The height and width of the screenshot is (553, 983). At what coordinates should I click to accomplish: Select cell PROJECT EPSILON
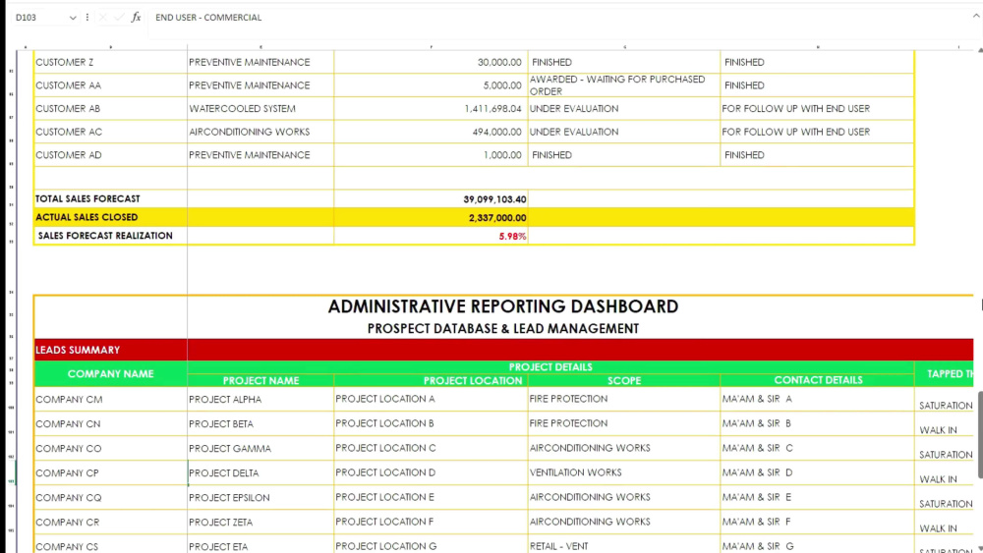(260, 497)
